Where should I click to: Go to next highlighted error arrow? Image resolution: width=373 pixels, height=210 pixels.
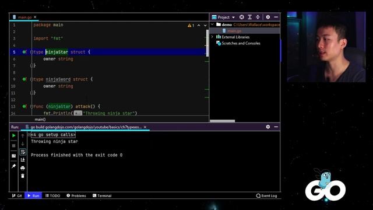(x=205, y=26)
